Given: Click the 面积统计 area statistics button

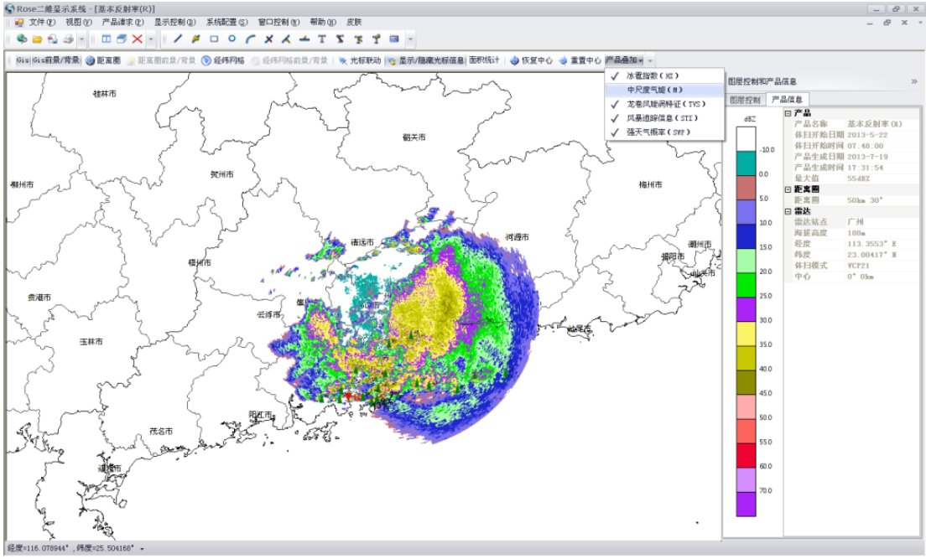Looking at the screenshot, I should tap(484, 60).
